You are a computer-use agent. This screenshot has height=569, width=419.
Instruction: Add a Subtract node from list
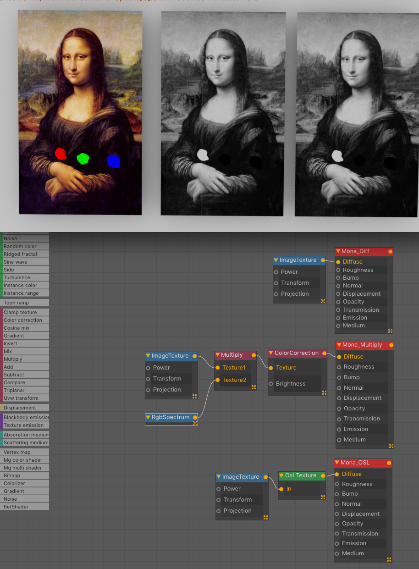(25, 375)
